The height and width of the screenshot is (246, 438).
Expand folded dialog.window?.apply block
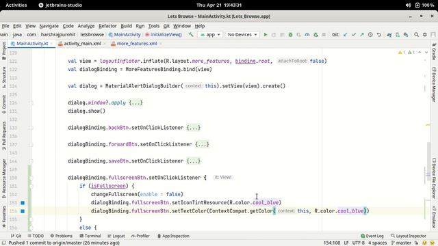(x=136, y=102)
